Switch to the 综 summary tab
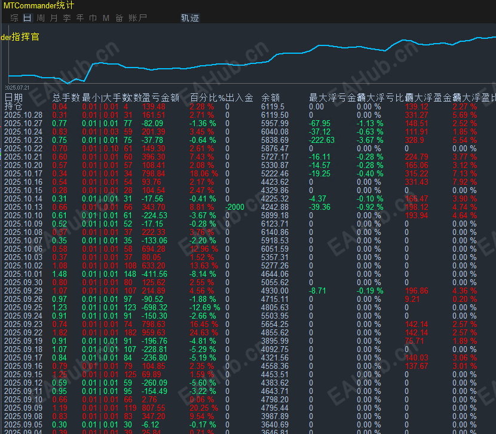Viewport: 496px width, 434px height. 14,18
